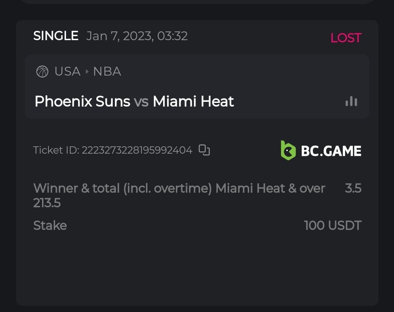Click the Miami Heat team name
Screen dimensions: 394x312
point(193,101)
